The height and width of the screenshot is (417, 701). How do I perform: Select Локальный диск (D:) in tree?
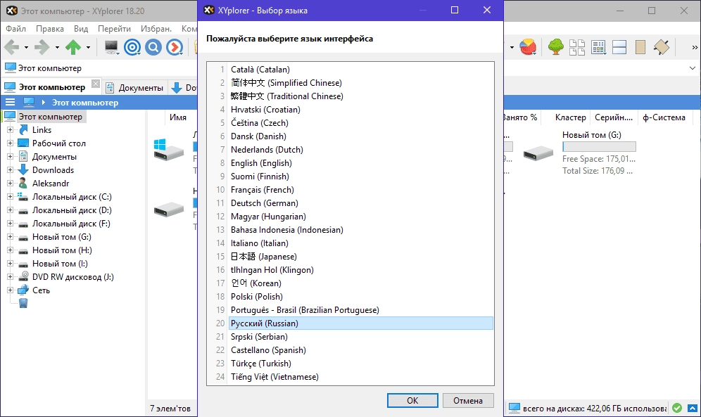[x=72, y=210]
